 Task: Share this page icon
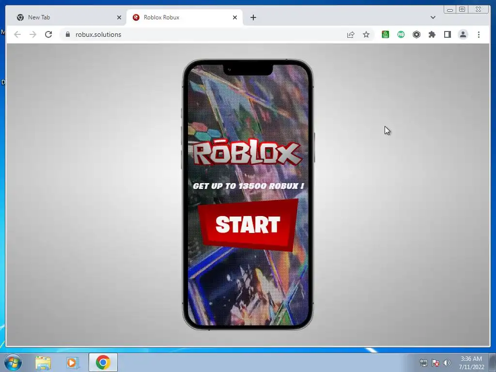click(x=351, y=34)
